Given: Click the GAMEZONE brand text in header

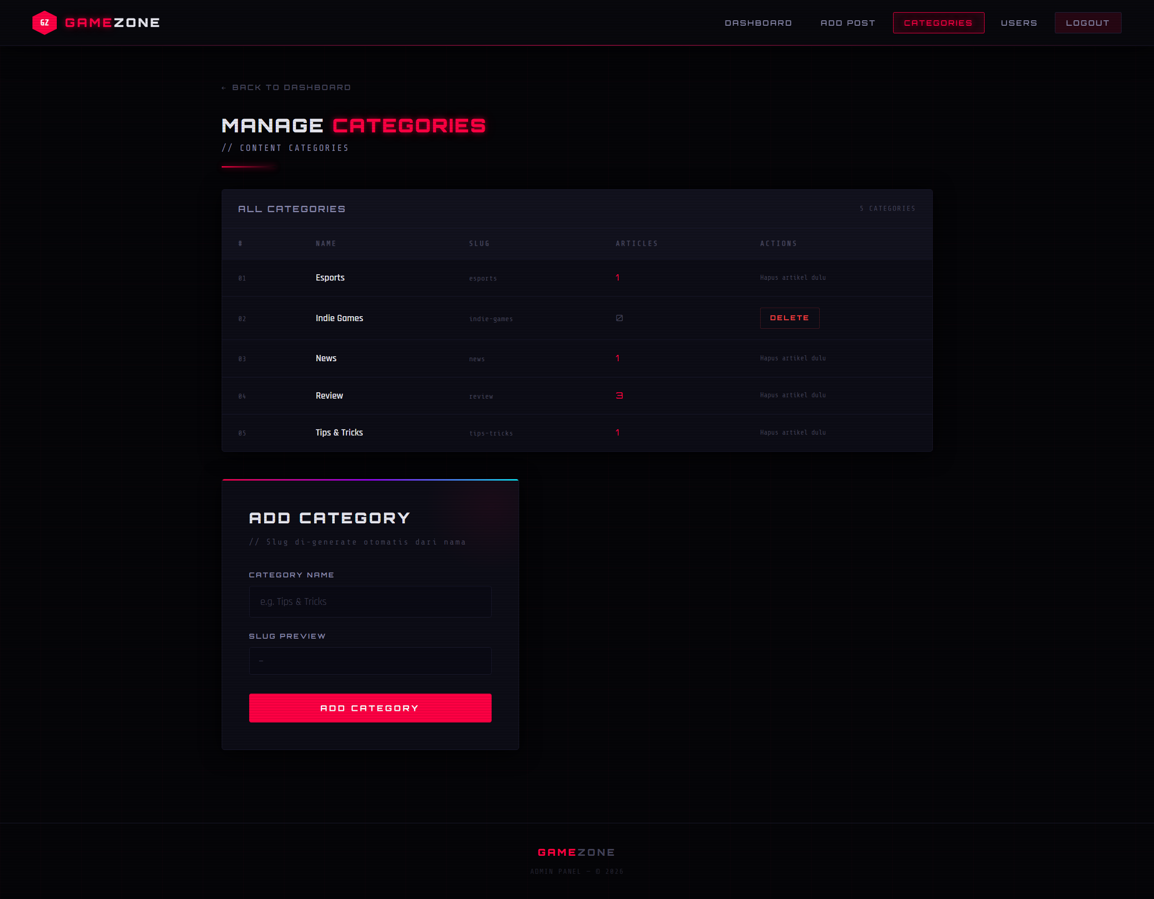Looking at the screenshot, I should point(113,23).
